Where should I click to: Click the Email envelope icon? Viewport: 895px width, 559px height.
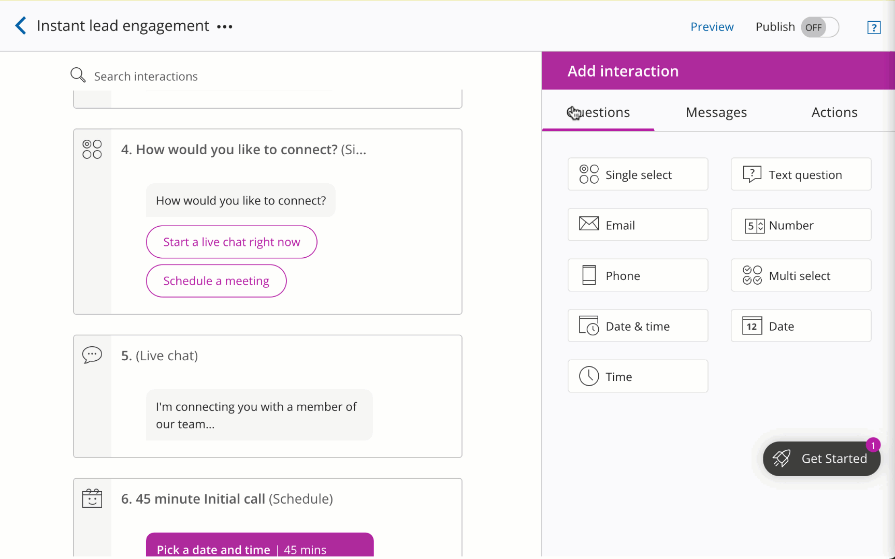(589, 224)
